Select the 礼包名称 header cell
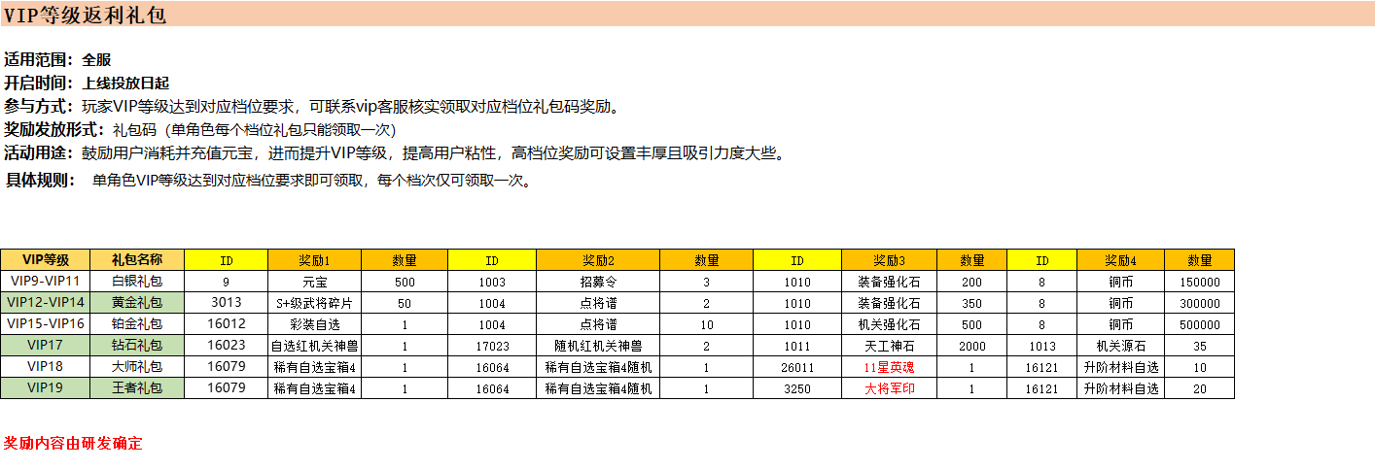Image resolution: width=1375 pixels, height=469 pixels. 137,260
